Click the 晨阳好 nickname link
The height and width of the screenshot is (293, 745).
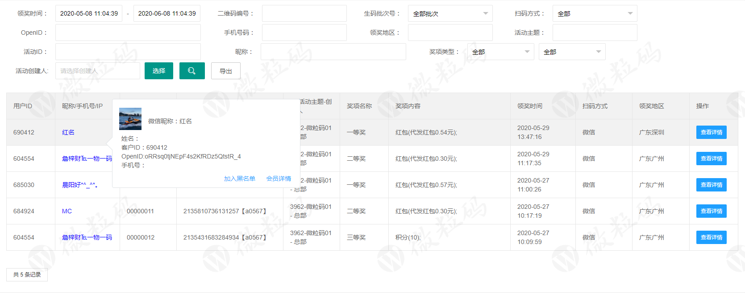[x=79, y=185]
